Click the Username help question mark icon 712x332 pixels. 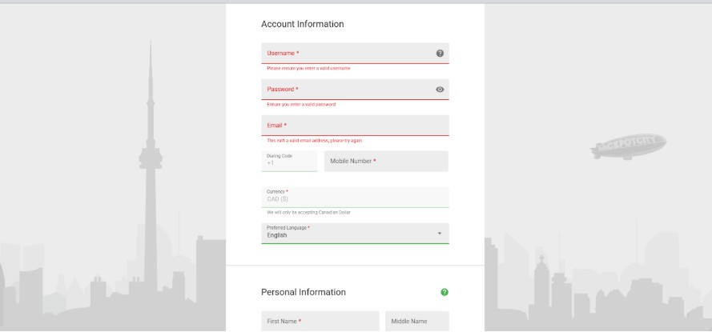pyautogui.click(x=440, y=54)
